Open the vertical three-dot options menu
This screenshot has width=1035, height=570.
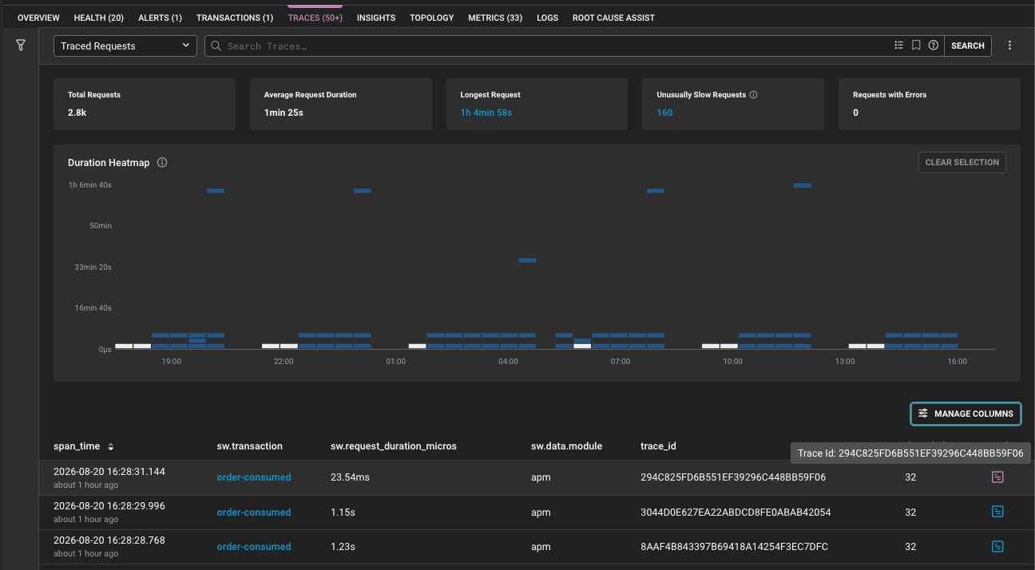[x=1009, y=46]
